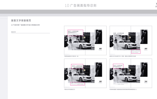Click the subtitle 以下是印刷广告版面文字设计的错误示例
The width and height of the screenshot is (157, 99).
point(25,25)
